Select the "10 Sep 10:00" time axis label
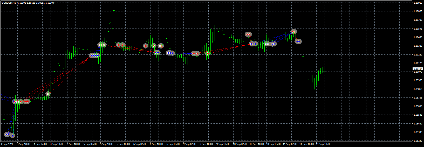This screenshot has height=147, width=424. click(x=257, y=144)
